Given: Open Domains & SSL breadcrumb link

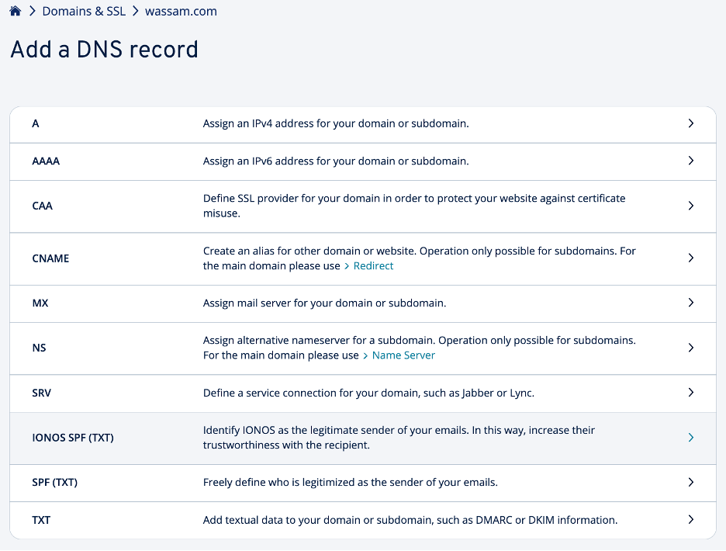Looking at the screenshot, I should [x=84, y=12].
